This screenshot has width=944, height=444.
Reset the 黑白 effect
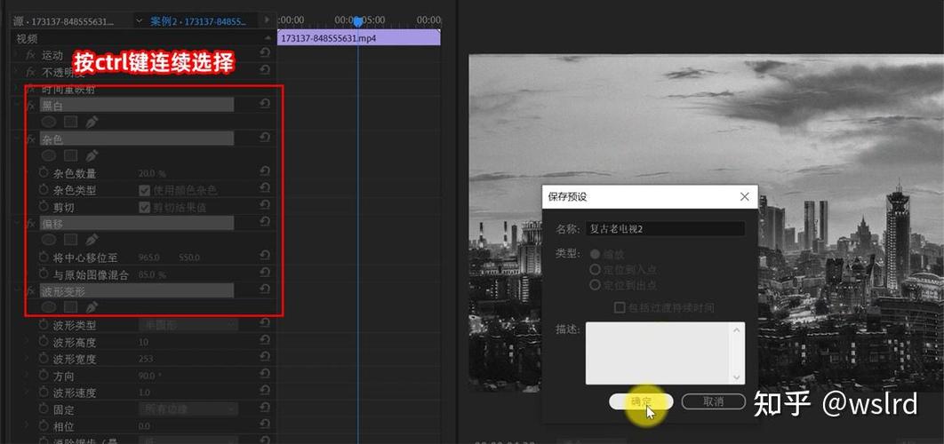(x=265, y=104)
